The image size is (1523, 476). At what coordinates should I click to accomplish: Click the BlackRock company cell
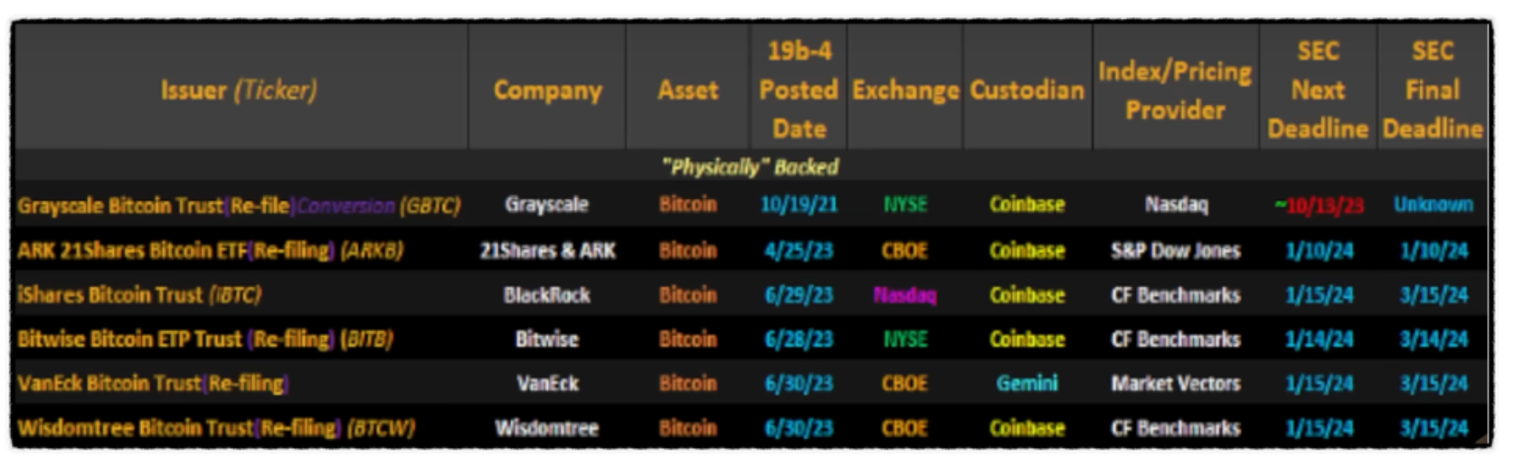point(547,295)
